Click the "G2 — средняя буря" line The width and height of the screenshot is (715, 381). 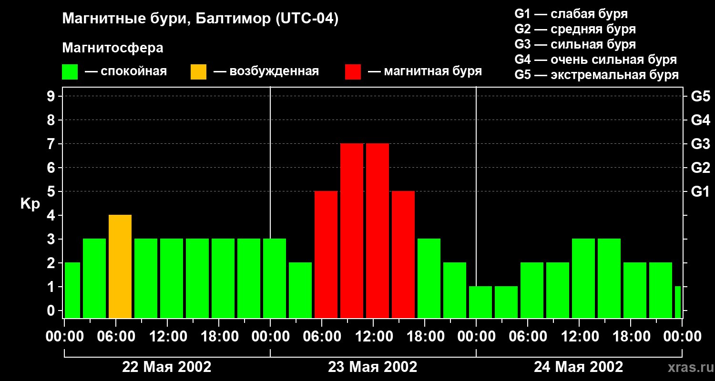point(575,29)
